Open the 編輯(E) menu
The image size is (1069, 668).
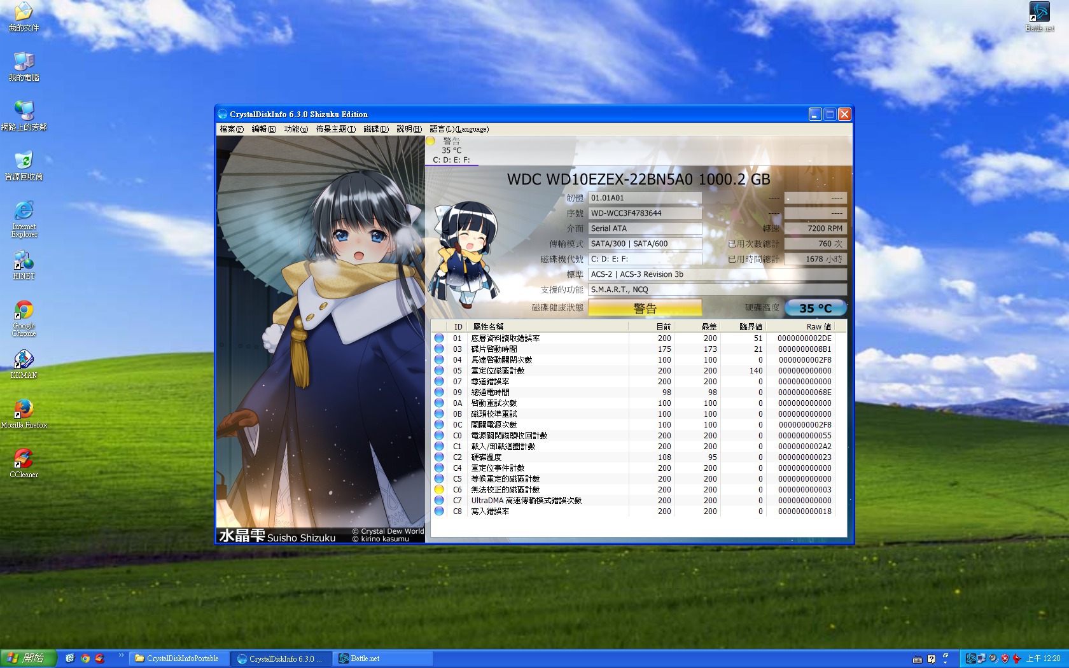[263, 129]
